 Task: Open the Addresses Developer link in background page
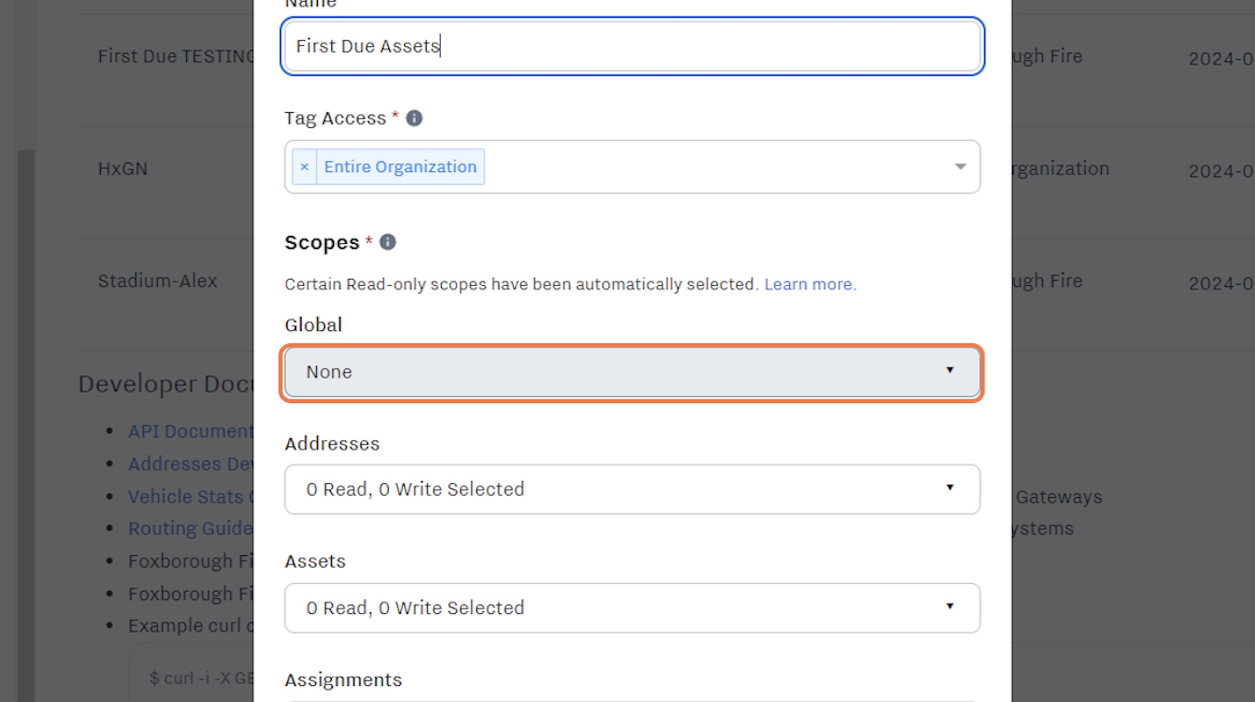pos(191,464)
